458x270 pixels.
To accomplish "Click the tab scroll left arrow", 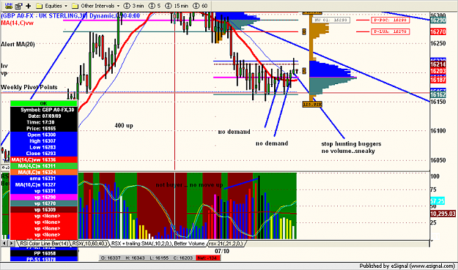I will click(4, 243).
